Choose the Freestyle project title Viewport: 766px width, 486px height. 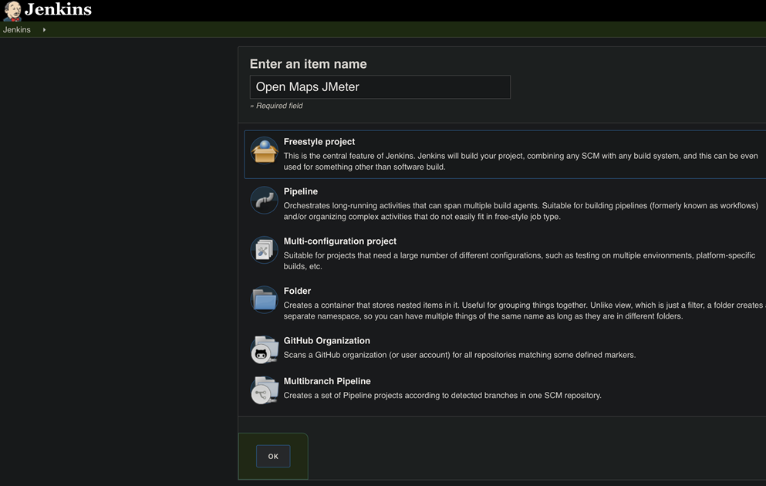[x=319, y=142]
